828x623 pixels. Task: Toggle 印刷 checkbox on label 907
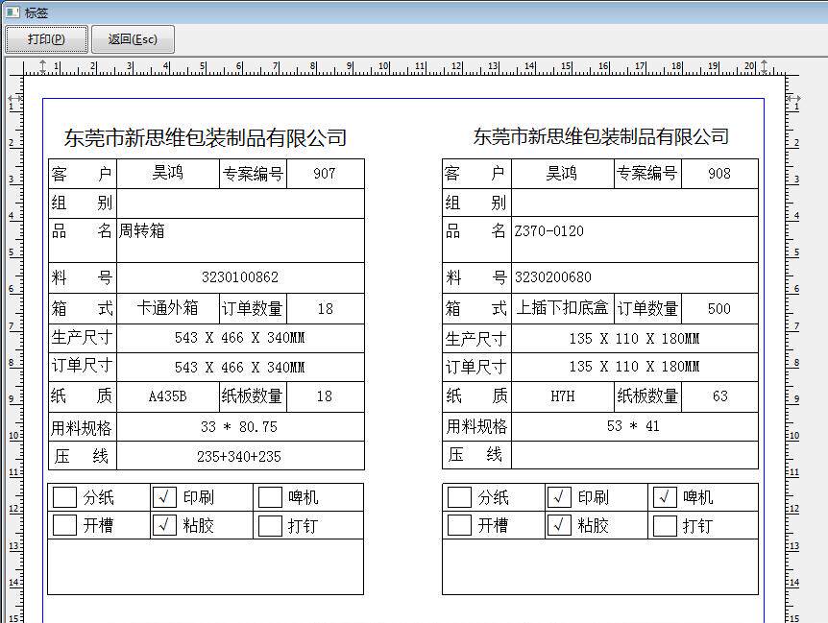click(x=164, y=497)
